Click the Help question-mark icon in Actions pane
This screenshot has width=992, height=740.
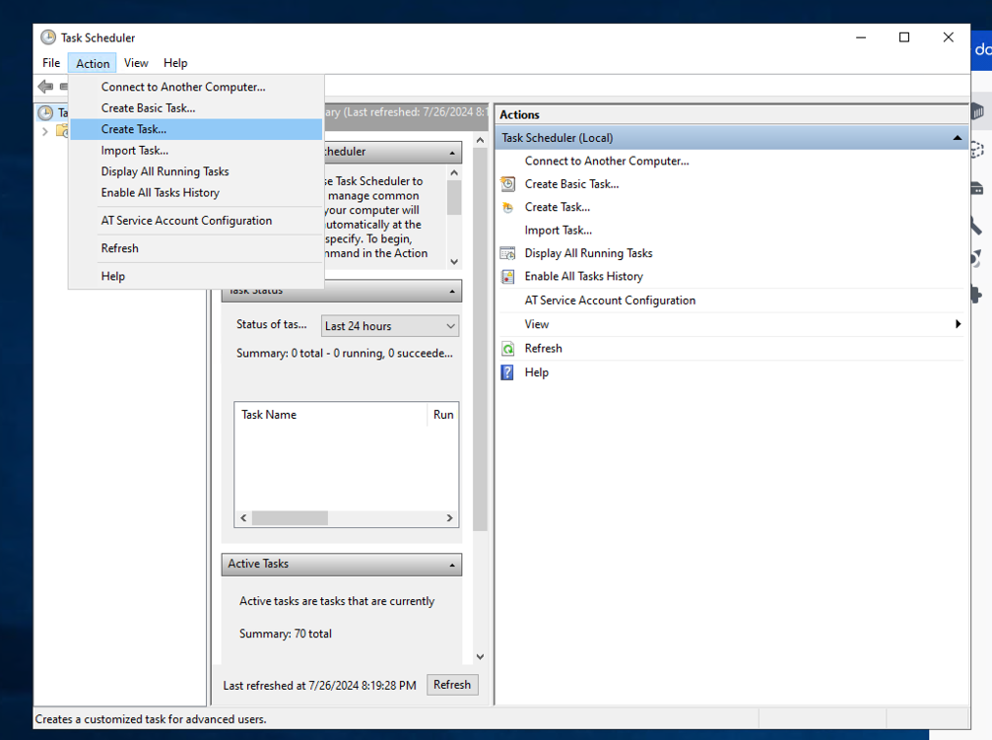point(508,371)
